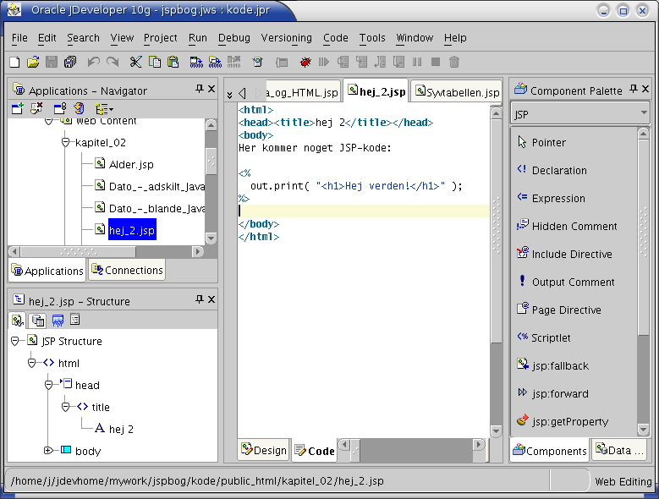Image resolution: width=659 pixels, height=499 pixels.
Task: Pick the Scriptlet component from palette
Action: click(551, 338)
